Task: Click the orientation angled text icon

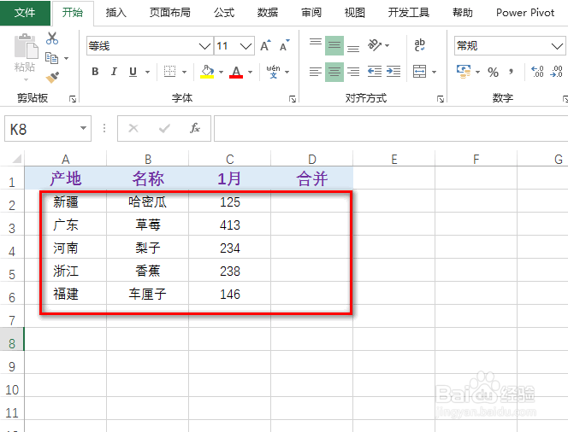Action: [x=375, y=45]
